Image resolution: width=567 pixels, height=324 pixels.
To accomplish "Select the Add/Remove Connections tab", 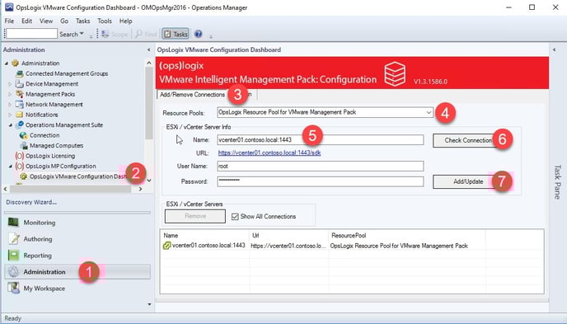I will [192, 94].
